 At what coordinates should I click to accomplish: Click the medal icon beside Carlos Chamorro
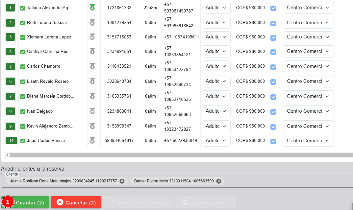pos(92,66)
